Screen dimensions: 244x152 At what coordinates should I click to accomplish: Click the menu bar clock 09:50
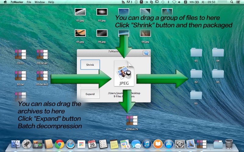coord(208,2)
